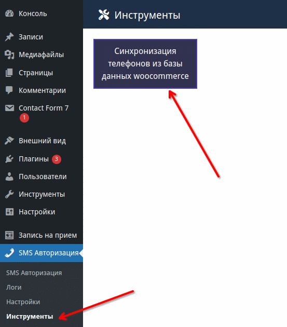Click the red badge on Плагины
This screenshot has height=327, width=287.
pyautogui.click(x=57, y=159)
